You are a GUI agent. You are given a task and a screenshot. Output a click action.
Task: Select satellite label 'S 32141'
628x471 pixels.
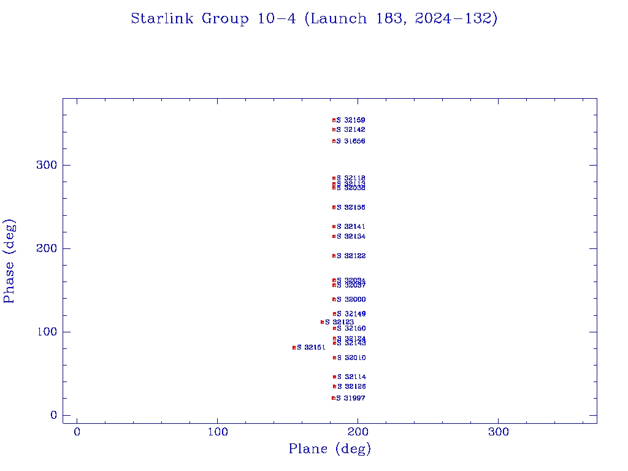pos(351,227)
